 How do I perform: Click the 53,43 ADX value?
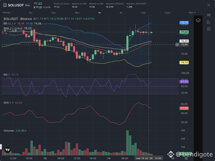(x=19, y=103)
